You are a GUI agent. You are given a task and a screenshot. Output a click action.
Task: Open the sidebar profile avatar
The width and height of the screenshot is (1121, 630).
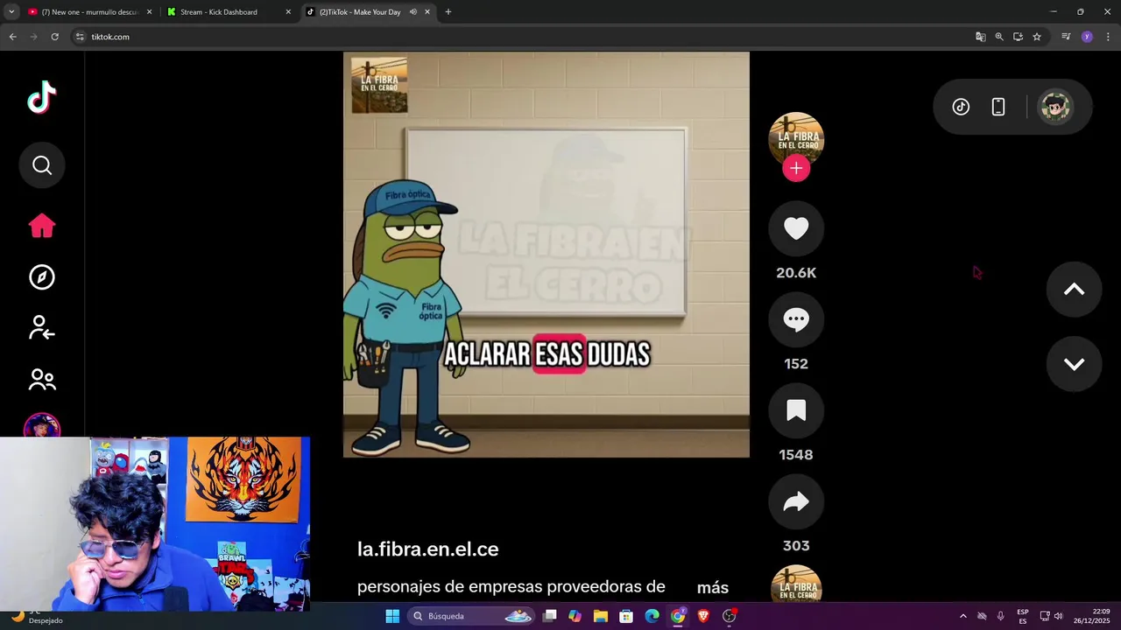pos(42,425)
